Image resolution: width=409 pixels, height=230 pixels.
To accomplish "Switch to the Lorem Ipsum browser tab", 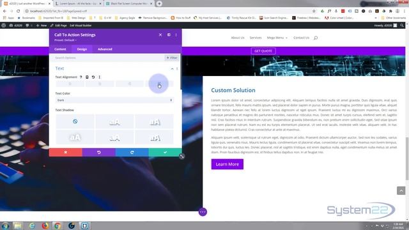I will click(x=78, y=4).
